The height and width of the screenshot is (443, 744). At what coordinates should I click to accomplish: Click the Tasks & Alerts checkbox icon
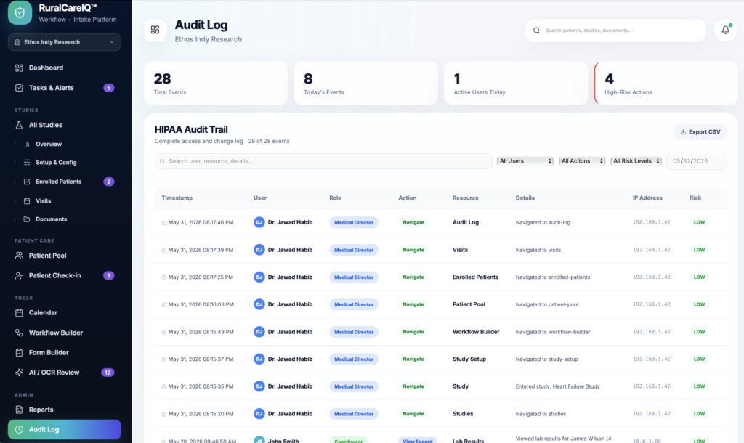(x=19, y=88)
